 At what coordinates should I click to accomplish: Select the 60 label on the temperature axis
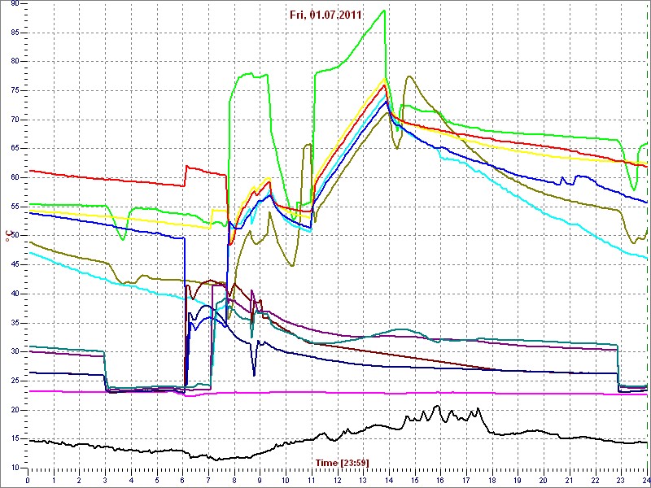pyautogui.click(x=15, y=177)
